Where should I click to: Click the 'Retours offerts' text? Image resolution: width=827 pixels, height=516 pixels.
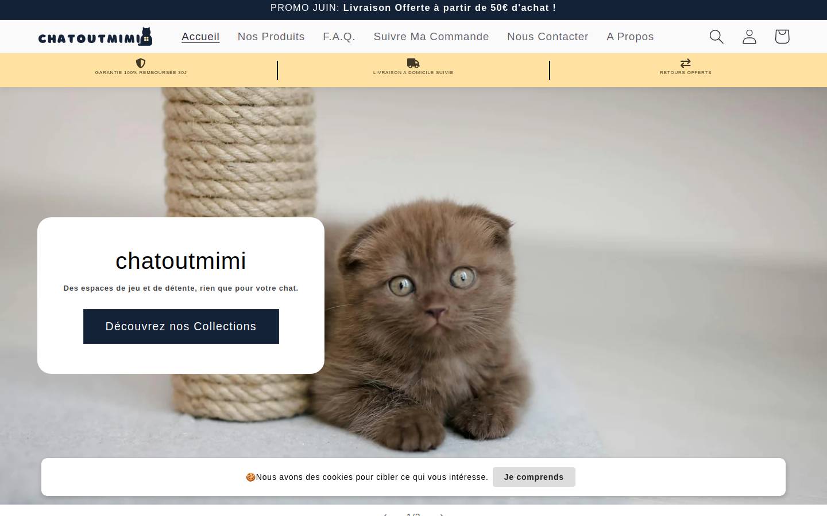pos(686,73)
